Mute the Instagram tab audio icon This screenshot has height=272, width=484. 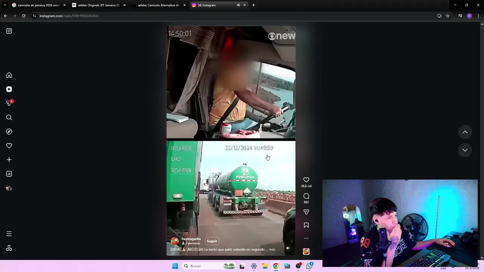[238, 5]
